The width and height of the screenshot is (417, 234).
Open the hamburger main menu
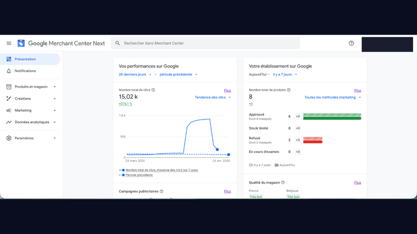pyautogui.click(x=9, y=43)
